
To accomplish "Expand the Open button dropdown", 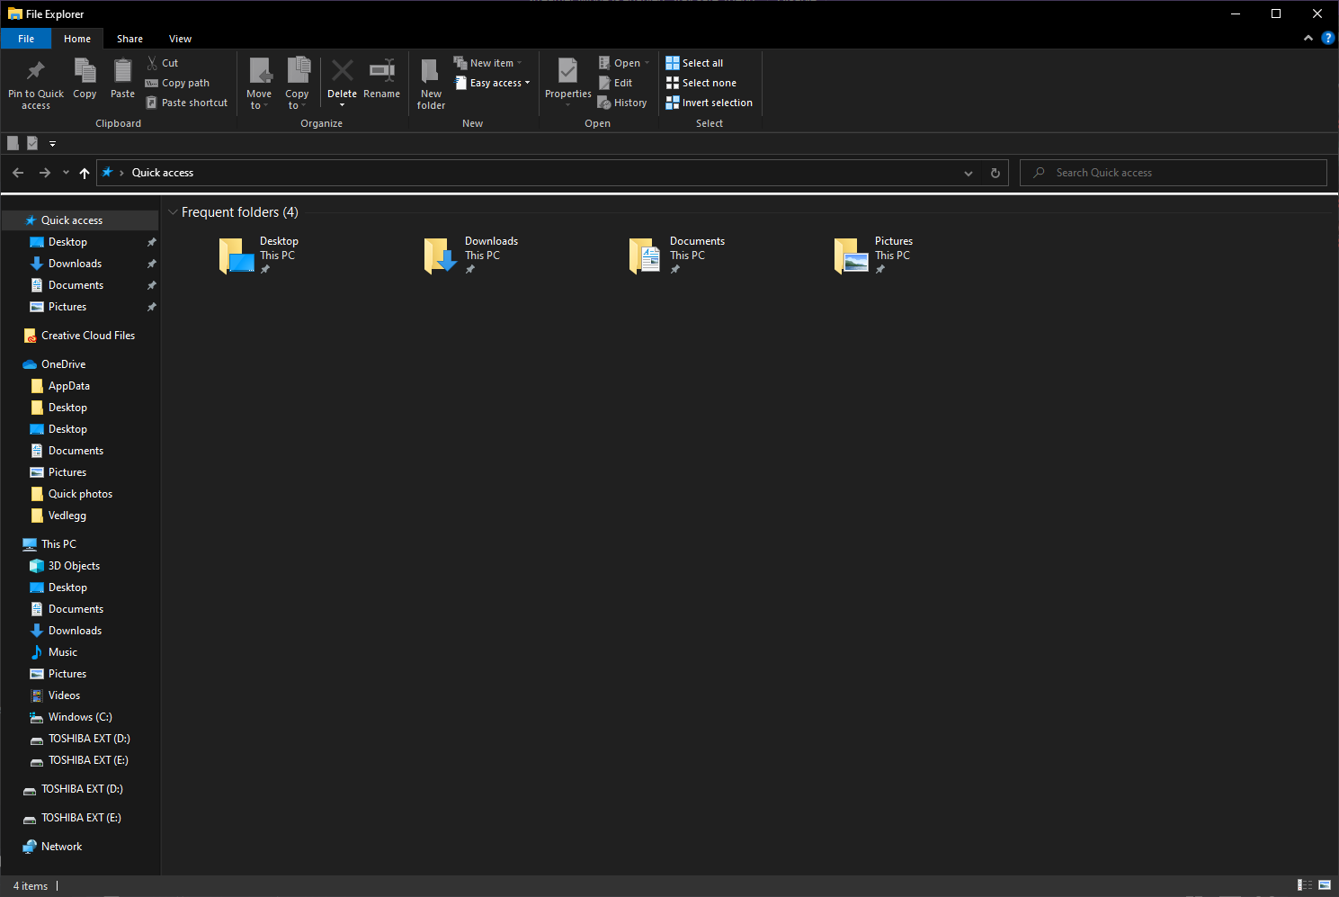I will coord(624,63).
